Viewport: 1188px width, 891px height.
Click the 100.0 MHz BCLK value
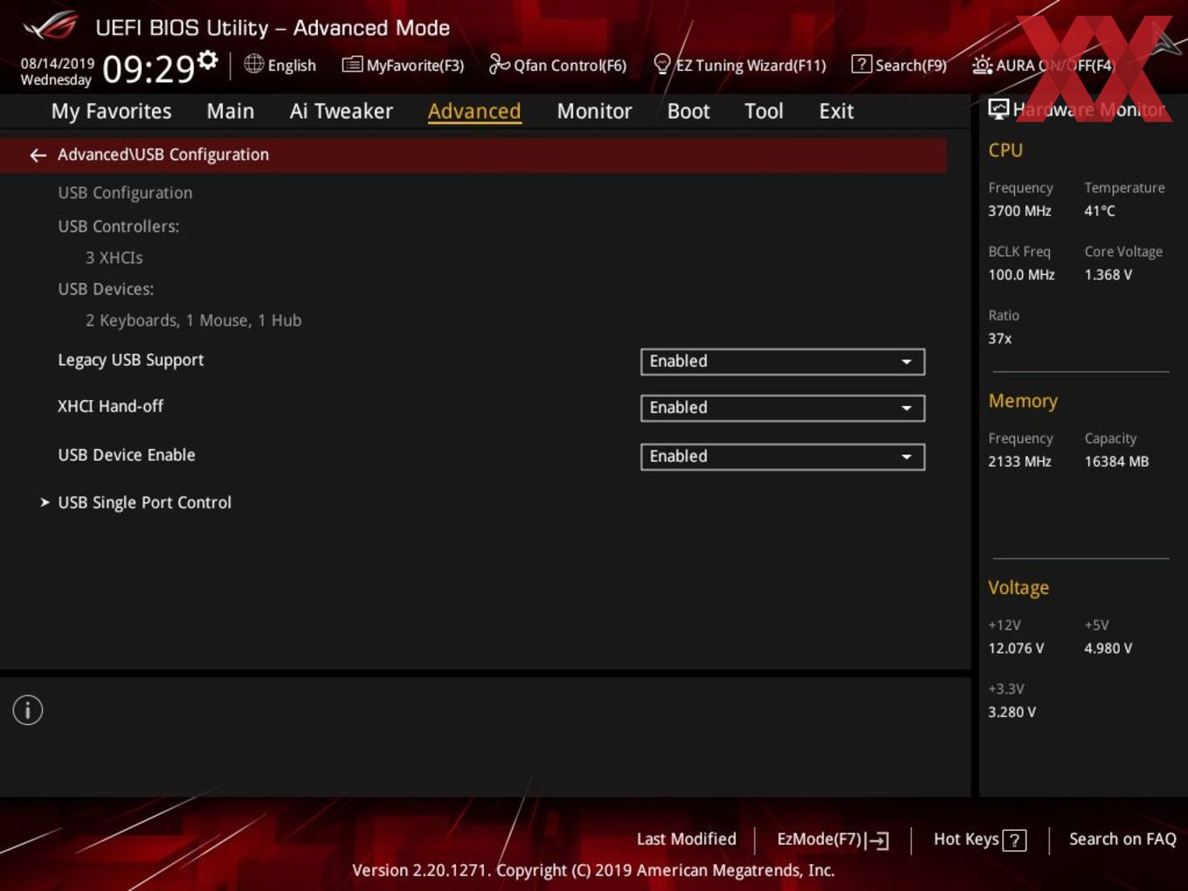point(1021,274)
